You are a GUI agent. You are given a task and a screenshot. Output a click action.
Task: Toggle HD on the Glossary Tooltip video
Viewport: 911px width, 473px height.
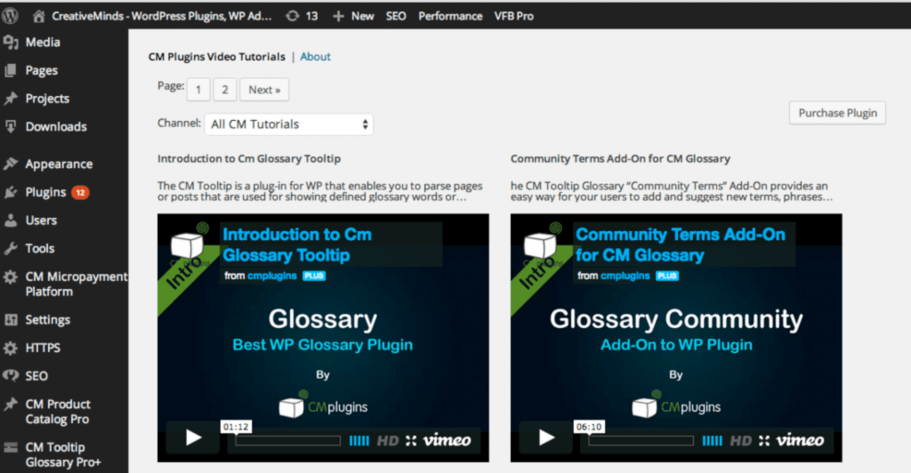pyautogui.click(x=388, y=441)
